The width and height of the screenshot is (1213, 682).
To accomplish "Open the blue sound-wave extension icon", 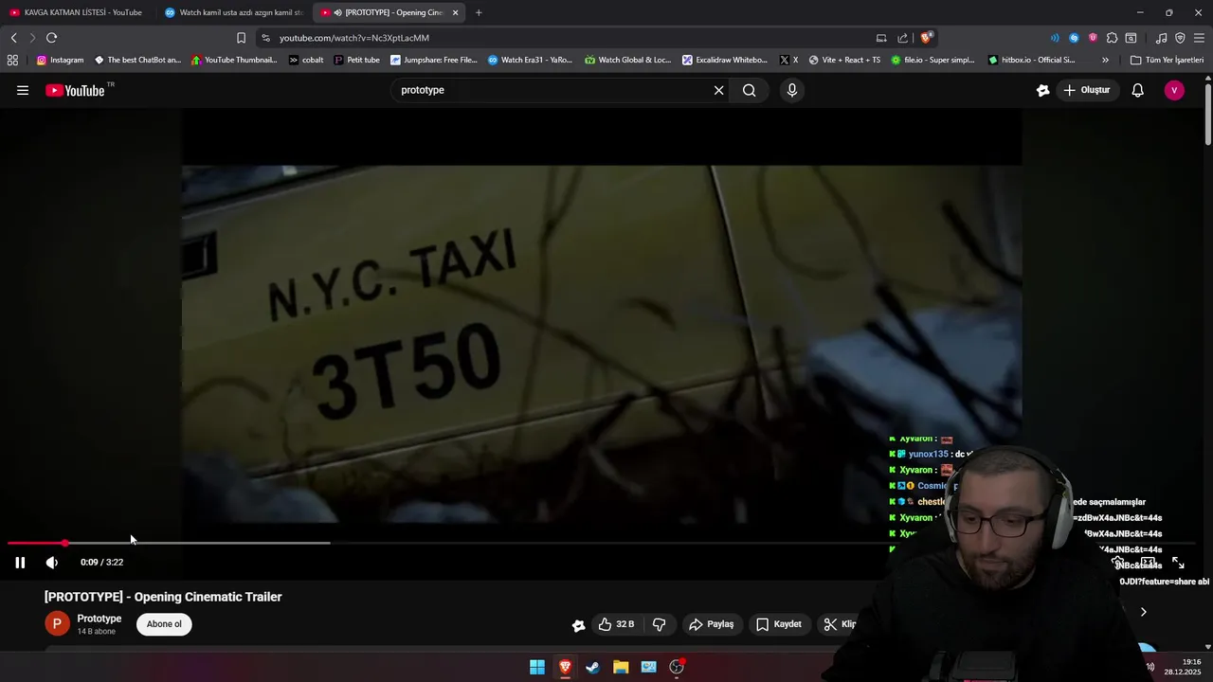I will [1055, 38].
